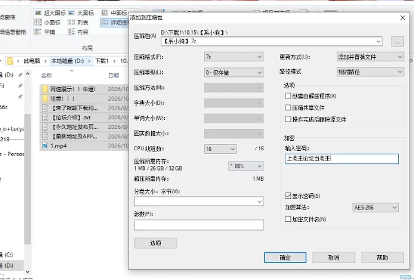Check 操作完成后删除源文件
Image resolution: width=414 pixels, height=280 pixels.
coord(288,119)
